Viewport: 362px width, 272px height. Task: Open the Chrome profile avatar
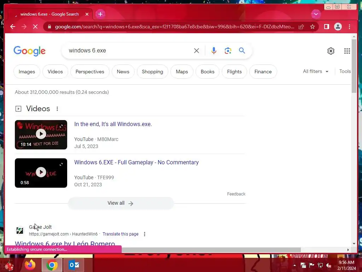(338, 27)
